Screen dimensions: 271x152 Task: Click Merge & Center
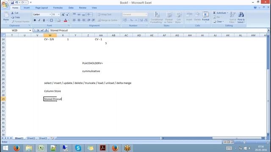(x=108, y=20)
